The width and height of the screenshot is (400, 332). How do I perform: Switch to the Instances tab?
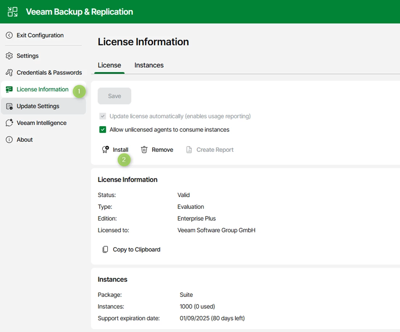(149, 65)
